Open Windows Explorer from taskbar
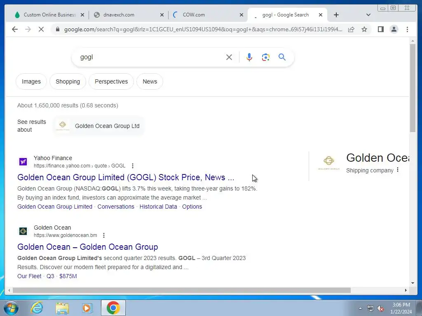The image size is (422, 316). point(62,308)
